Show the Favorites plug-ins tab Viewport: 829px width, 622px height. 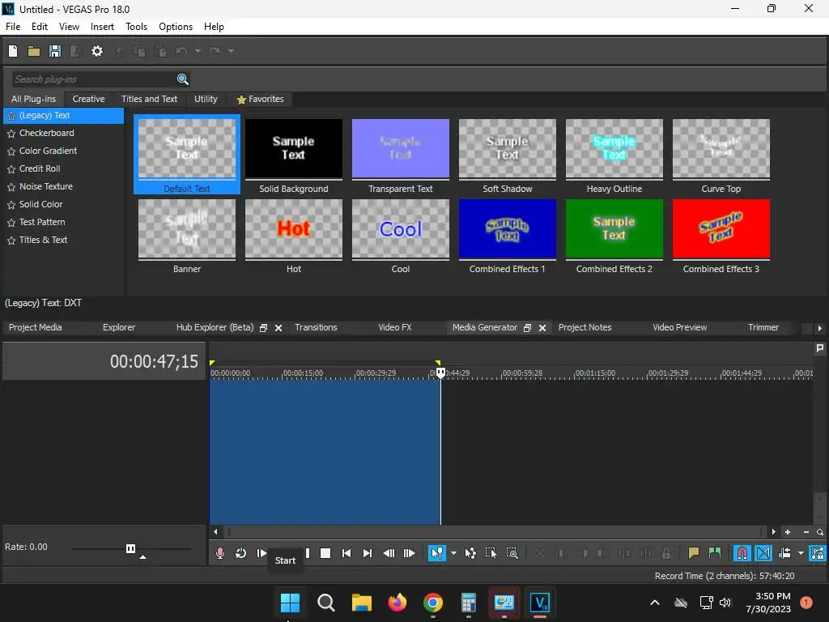[x=260, y=99]
